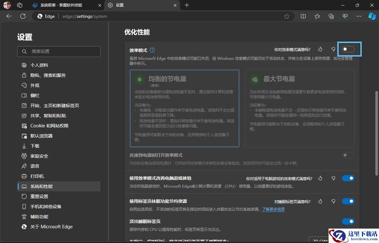The width and height of the screenshot is (379, 243).
Task: Thumbs up for sleeping tabs
Action: point(320,201)
